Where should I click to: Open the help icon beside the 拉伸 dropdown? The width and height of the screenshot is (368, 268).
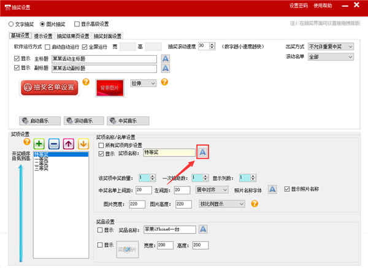[x=164, y=82]
